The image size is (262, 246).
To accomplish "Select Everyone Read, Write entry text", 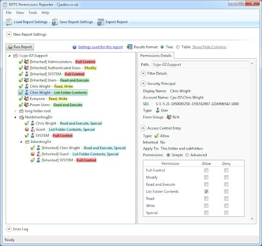I will (49, 99).
